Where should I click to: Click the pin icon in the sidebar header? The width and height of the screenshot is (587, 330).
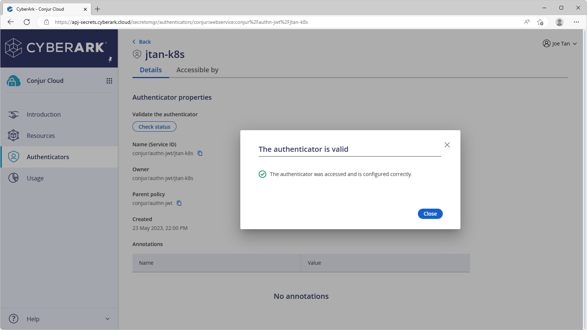click(110, 60)
